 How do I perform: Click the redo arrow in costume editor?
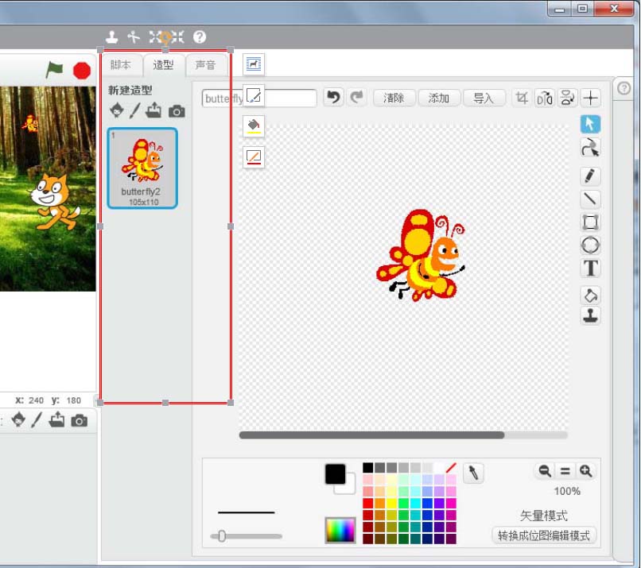click(357, 98)
